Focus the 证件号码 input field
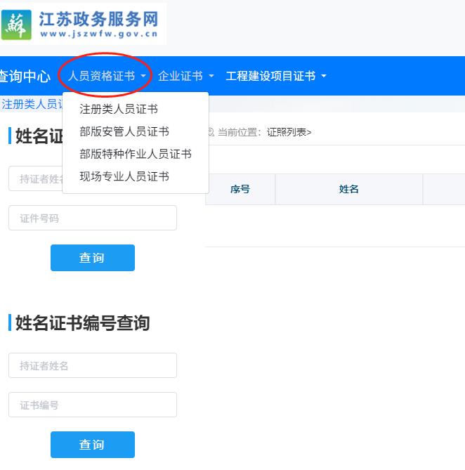This screenshot has height=470, width=465. (x=92, y=218)
